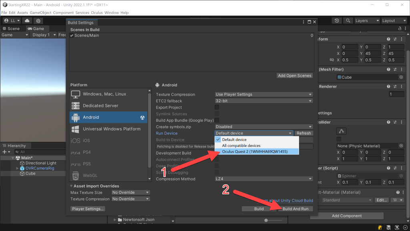Click the Build And Run button

click(x=295, y=209)
